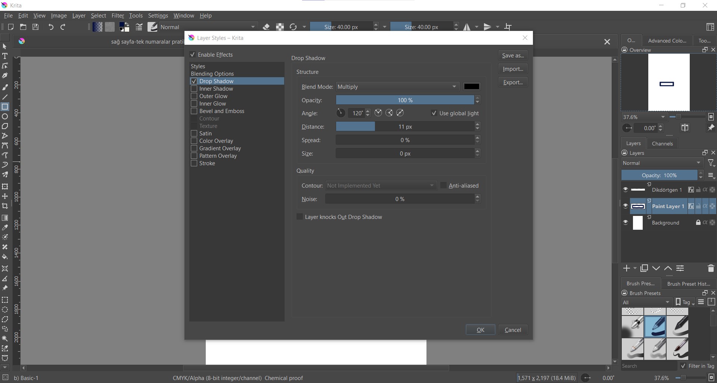Image resolution: width=717 pixels, height=383 pixels.
Task: Click the horizontal mirror tool icon
Action: [467, 27]
